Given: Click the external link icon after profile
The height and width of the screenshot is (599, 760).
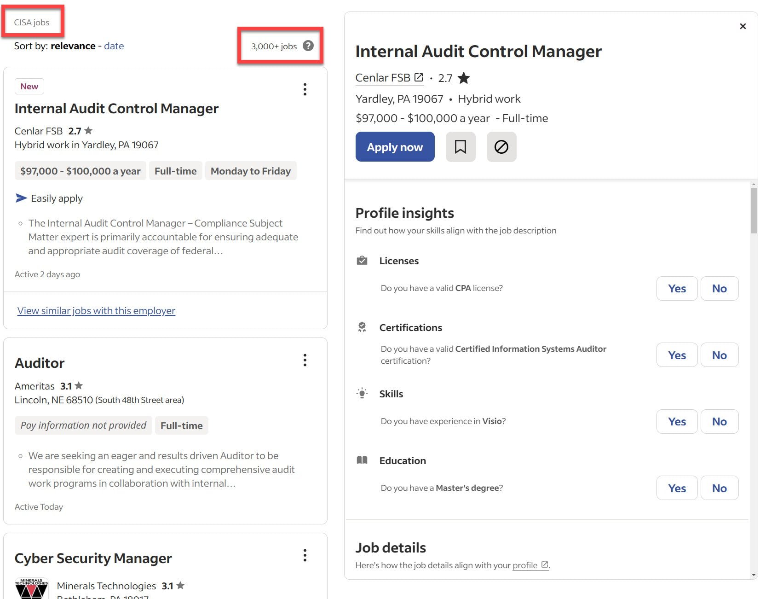Looking at the screenshot, I should click(x=544, y=564).
